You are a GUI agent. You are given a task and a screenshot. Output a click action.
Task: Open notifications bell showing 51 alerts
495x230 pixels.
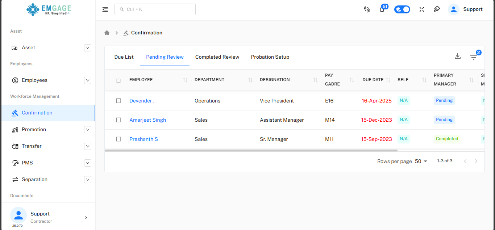(382, 9)
